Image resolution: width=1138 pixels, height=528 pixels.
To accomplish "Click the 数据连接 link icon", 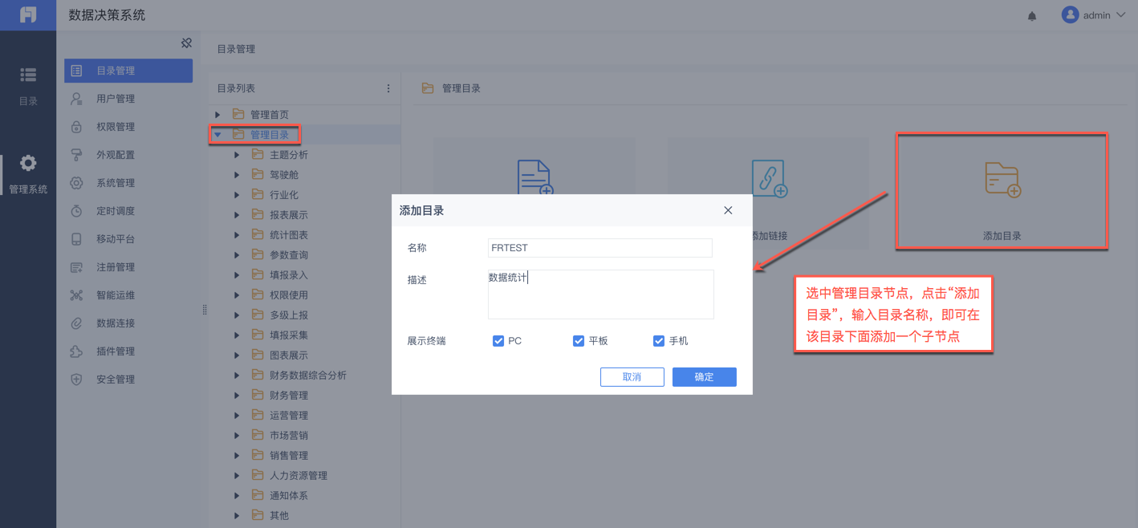I will (76, 323).
